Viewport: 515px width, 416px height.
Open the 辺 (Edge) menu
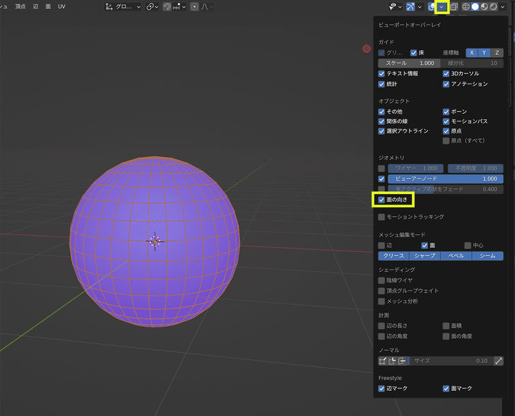(35, 6)
